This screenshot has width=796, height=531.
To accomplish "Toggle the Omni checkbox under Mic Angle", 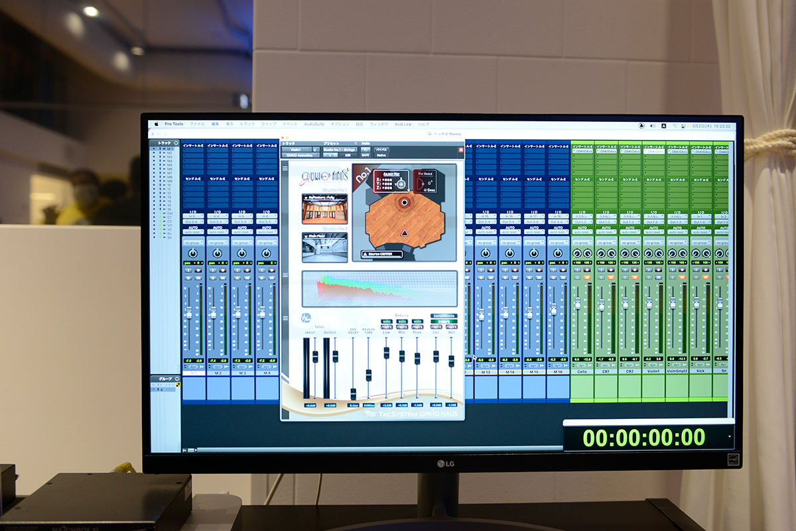I will click(x=425, y=190).
